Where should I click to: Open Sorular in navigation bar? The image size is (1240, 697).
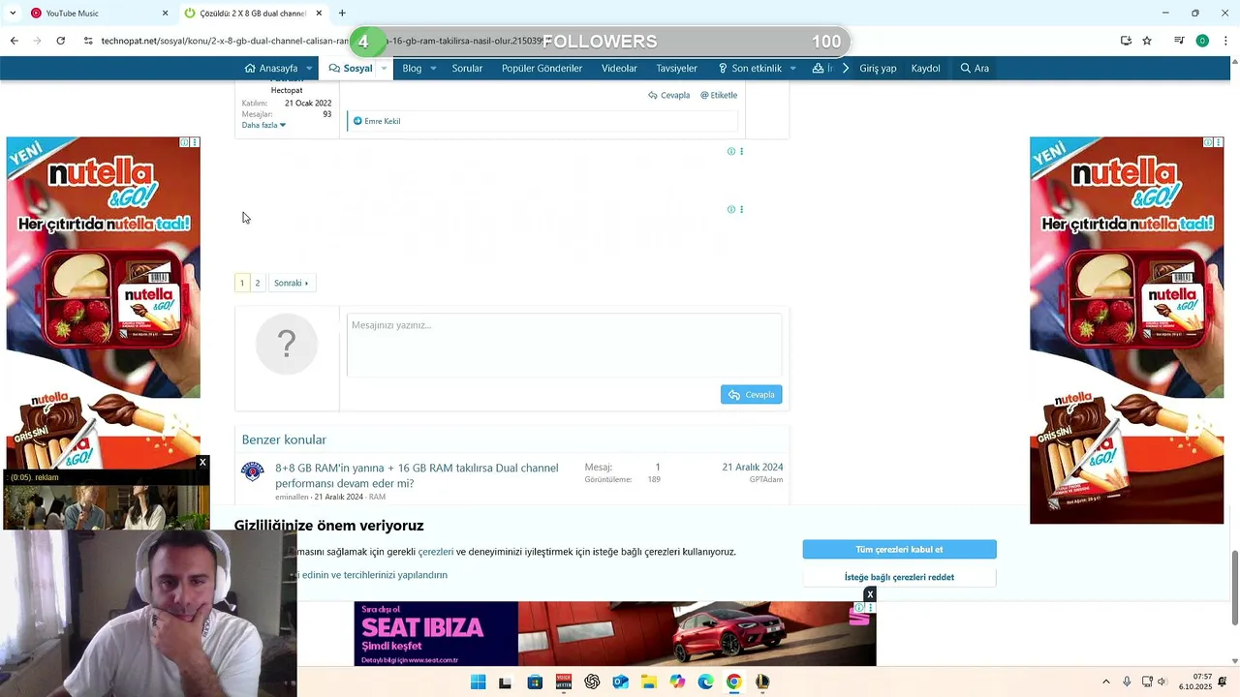point(467,68)
